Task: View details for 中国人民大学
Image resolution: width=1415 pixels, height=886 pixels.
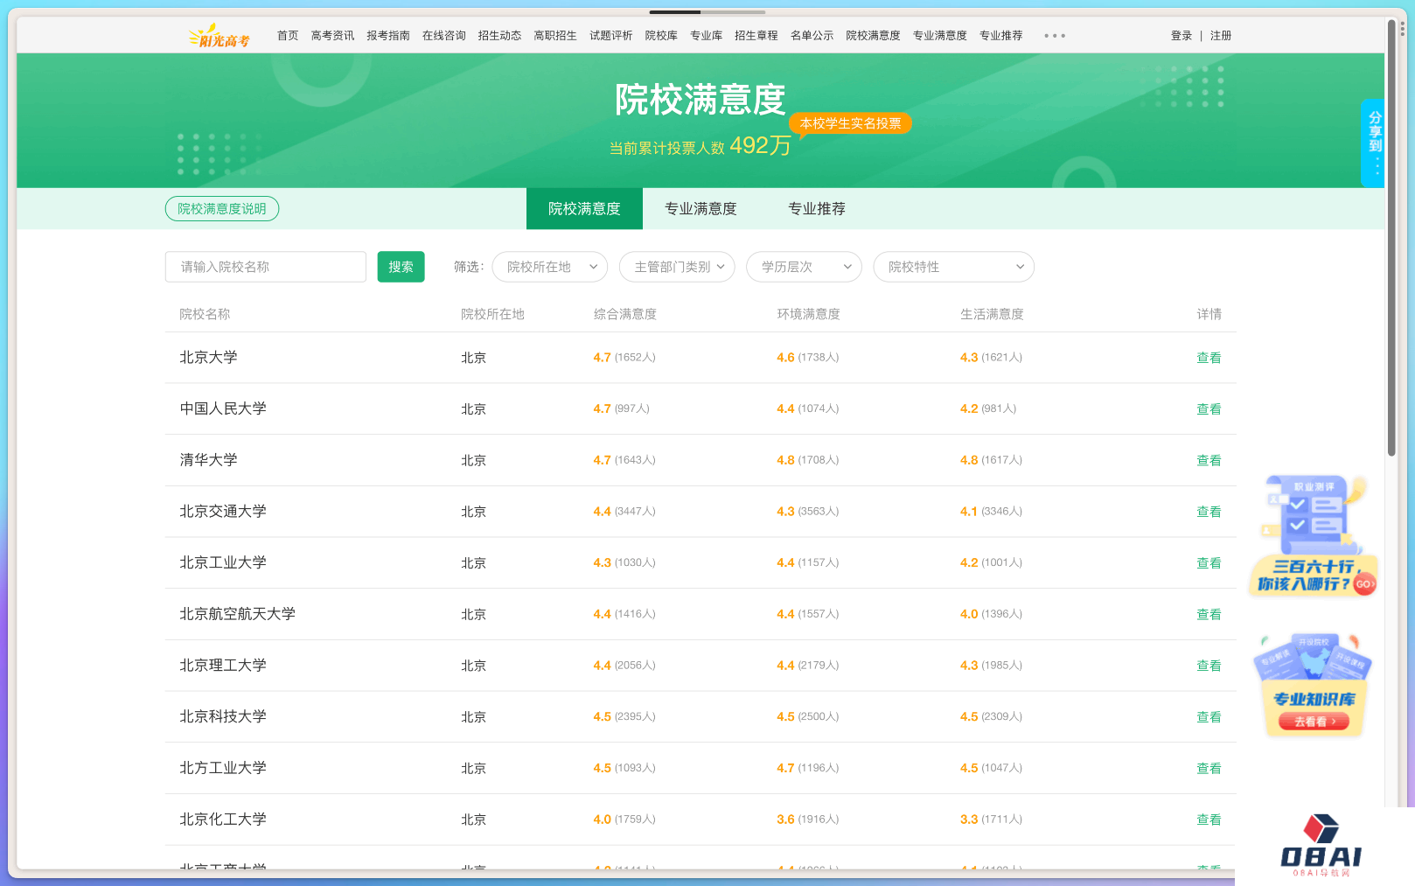Action: pos(1209,409)
